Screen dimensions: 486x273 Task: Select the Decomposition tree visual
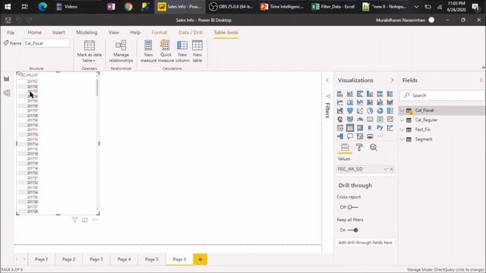tap(340, 136)
